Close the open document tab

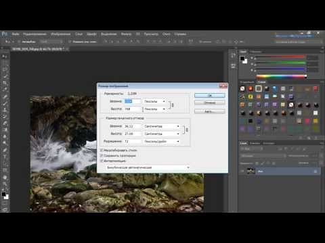[67, 49]
